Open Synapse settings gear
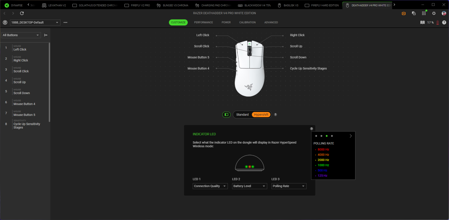The width and height of the screenshot is (449, 220). [434, 13]
